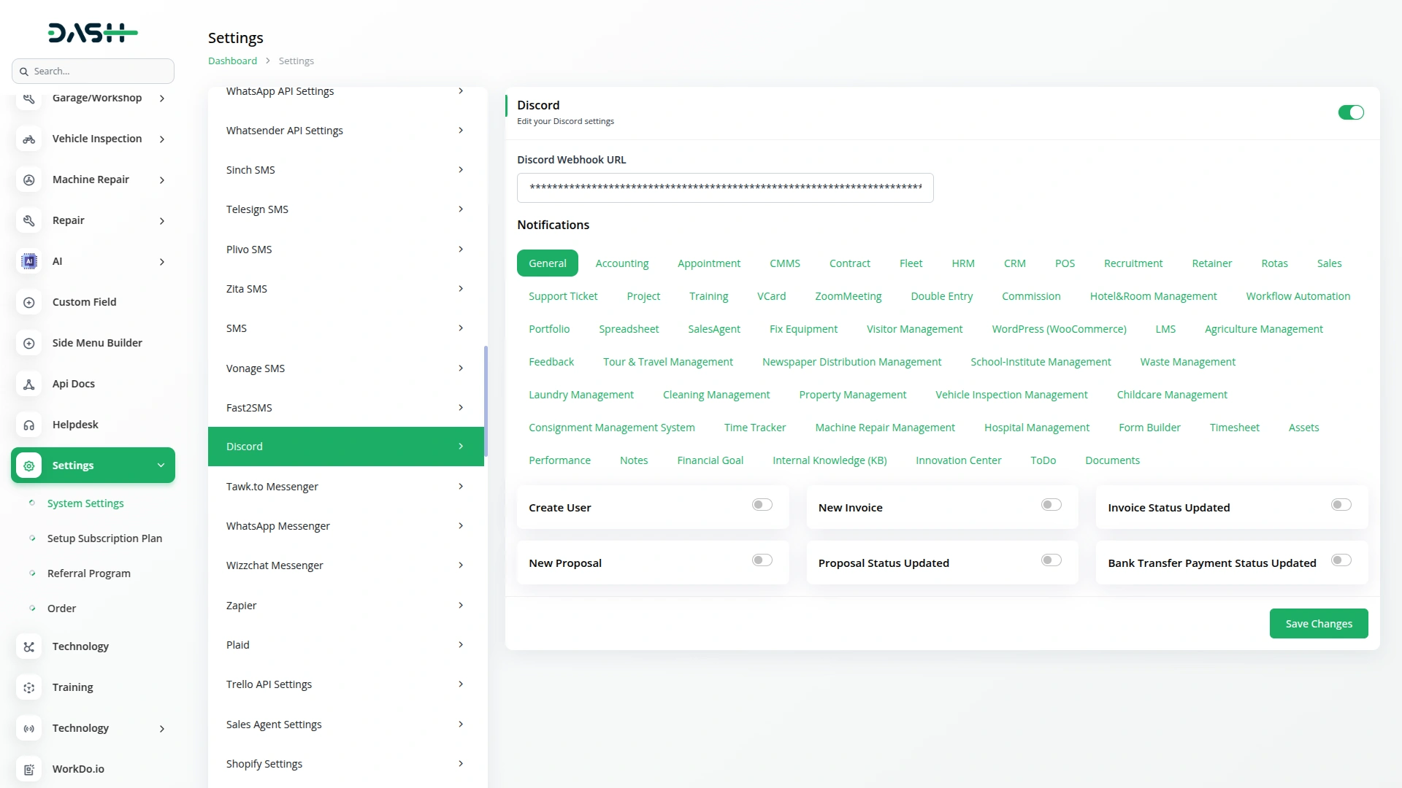
Task: Click the Save Changes button
Action: point(1318,624)
